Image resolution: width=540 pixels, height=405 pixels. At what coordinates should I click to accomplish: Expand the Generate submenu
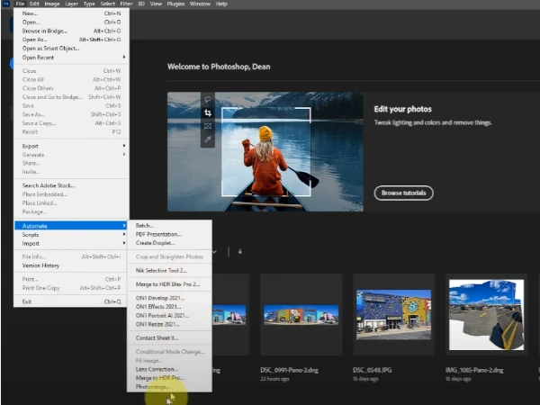pos(71,155)
